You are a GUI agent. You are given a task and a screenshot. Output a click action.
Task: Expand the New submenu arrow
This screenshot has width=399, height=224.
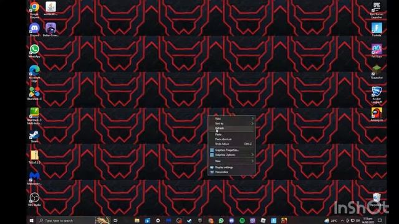click(252, 161)
